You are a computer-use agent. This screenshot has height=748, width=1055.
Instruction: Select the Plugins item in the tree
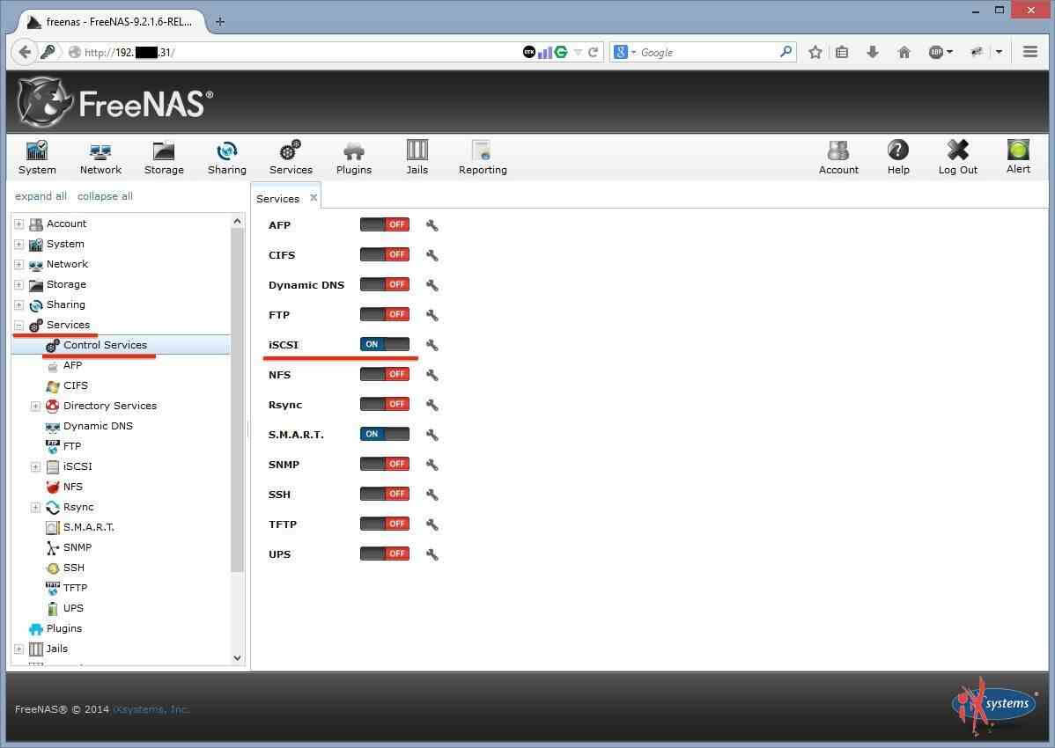tap(64, 628)
